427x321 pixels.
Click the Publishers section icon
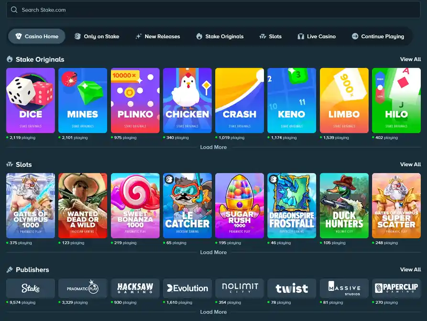10,269
